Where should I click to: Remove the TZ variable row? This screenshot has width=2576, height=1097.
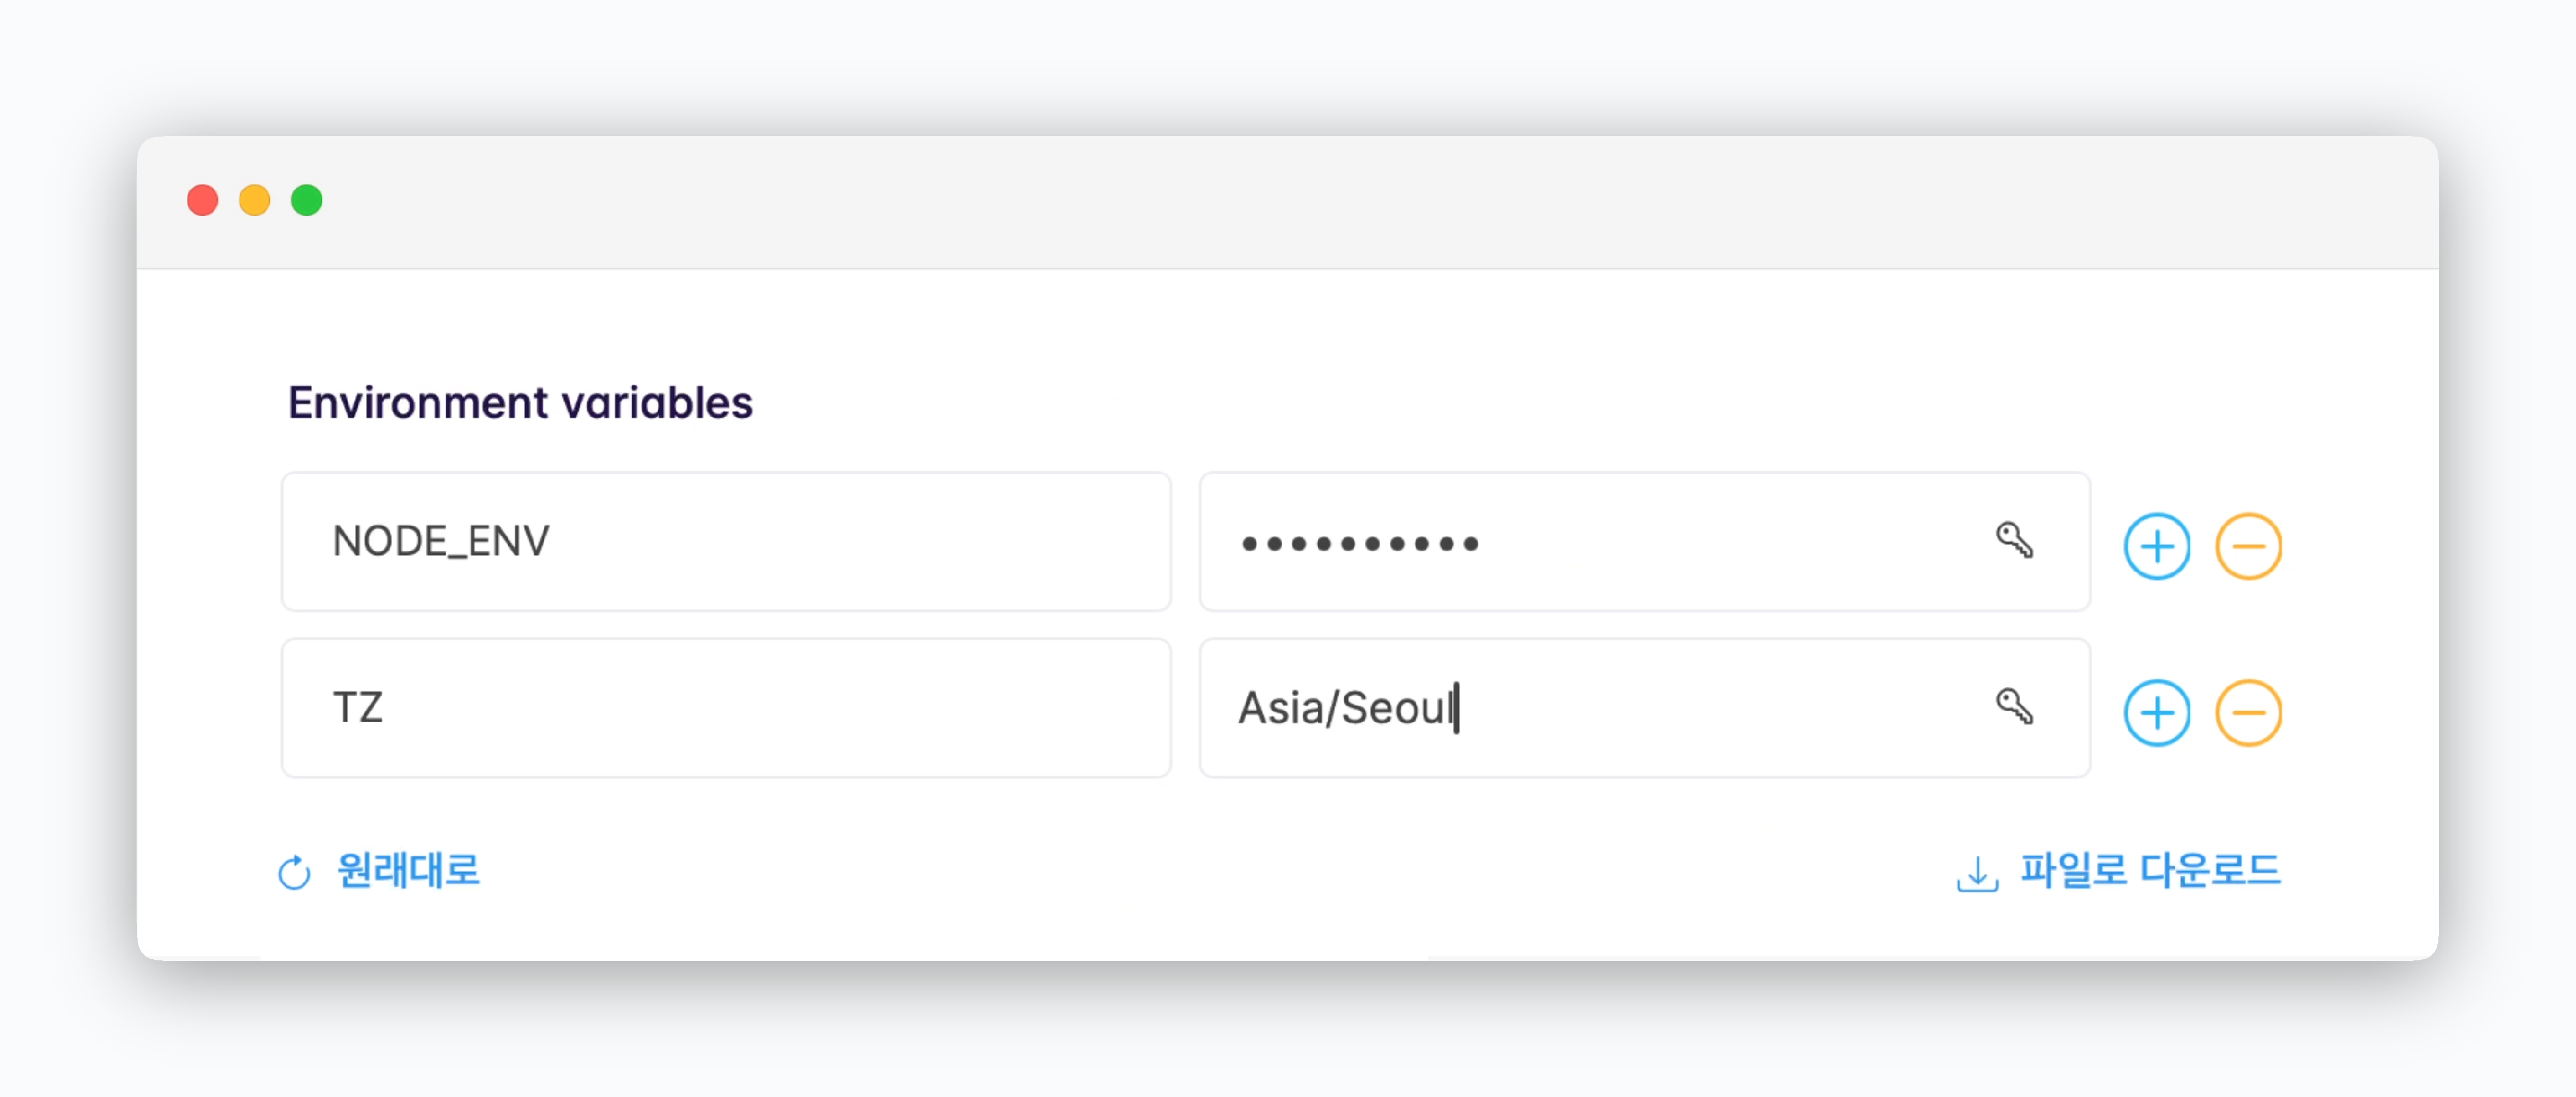click(x=2248, y=713)
